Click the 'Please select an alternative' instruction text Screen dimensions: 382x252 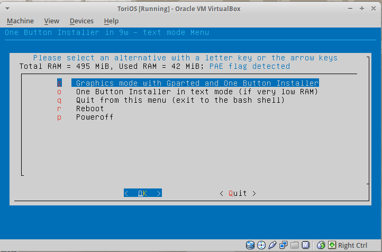[x=185, y=58]
